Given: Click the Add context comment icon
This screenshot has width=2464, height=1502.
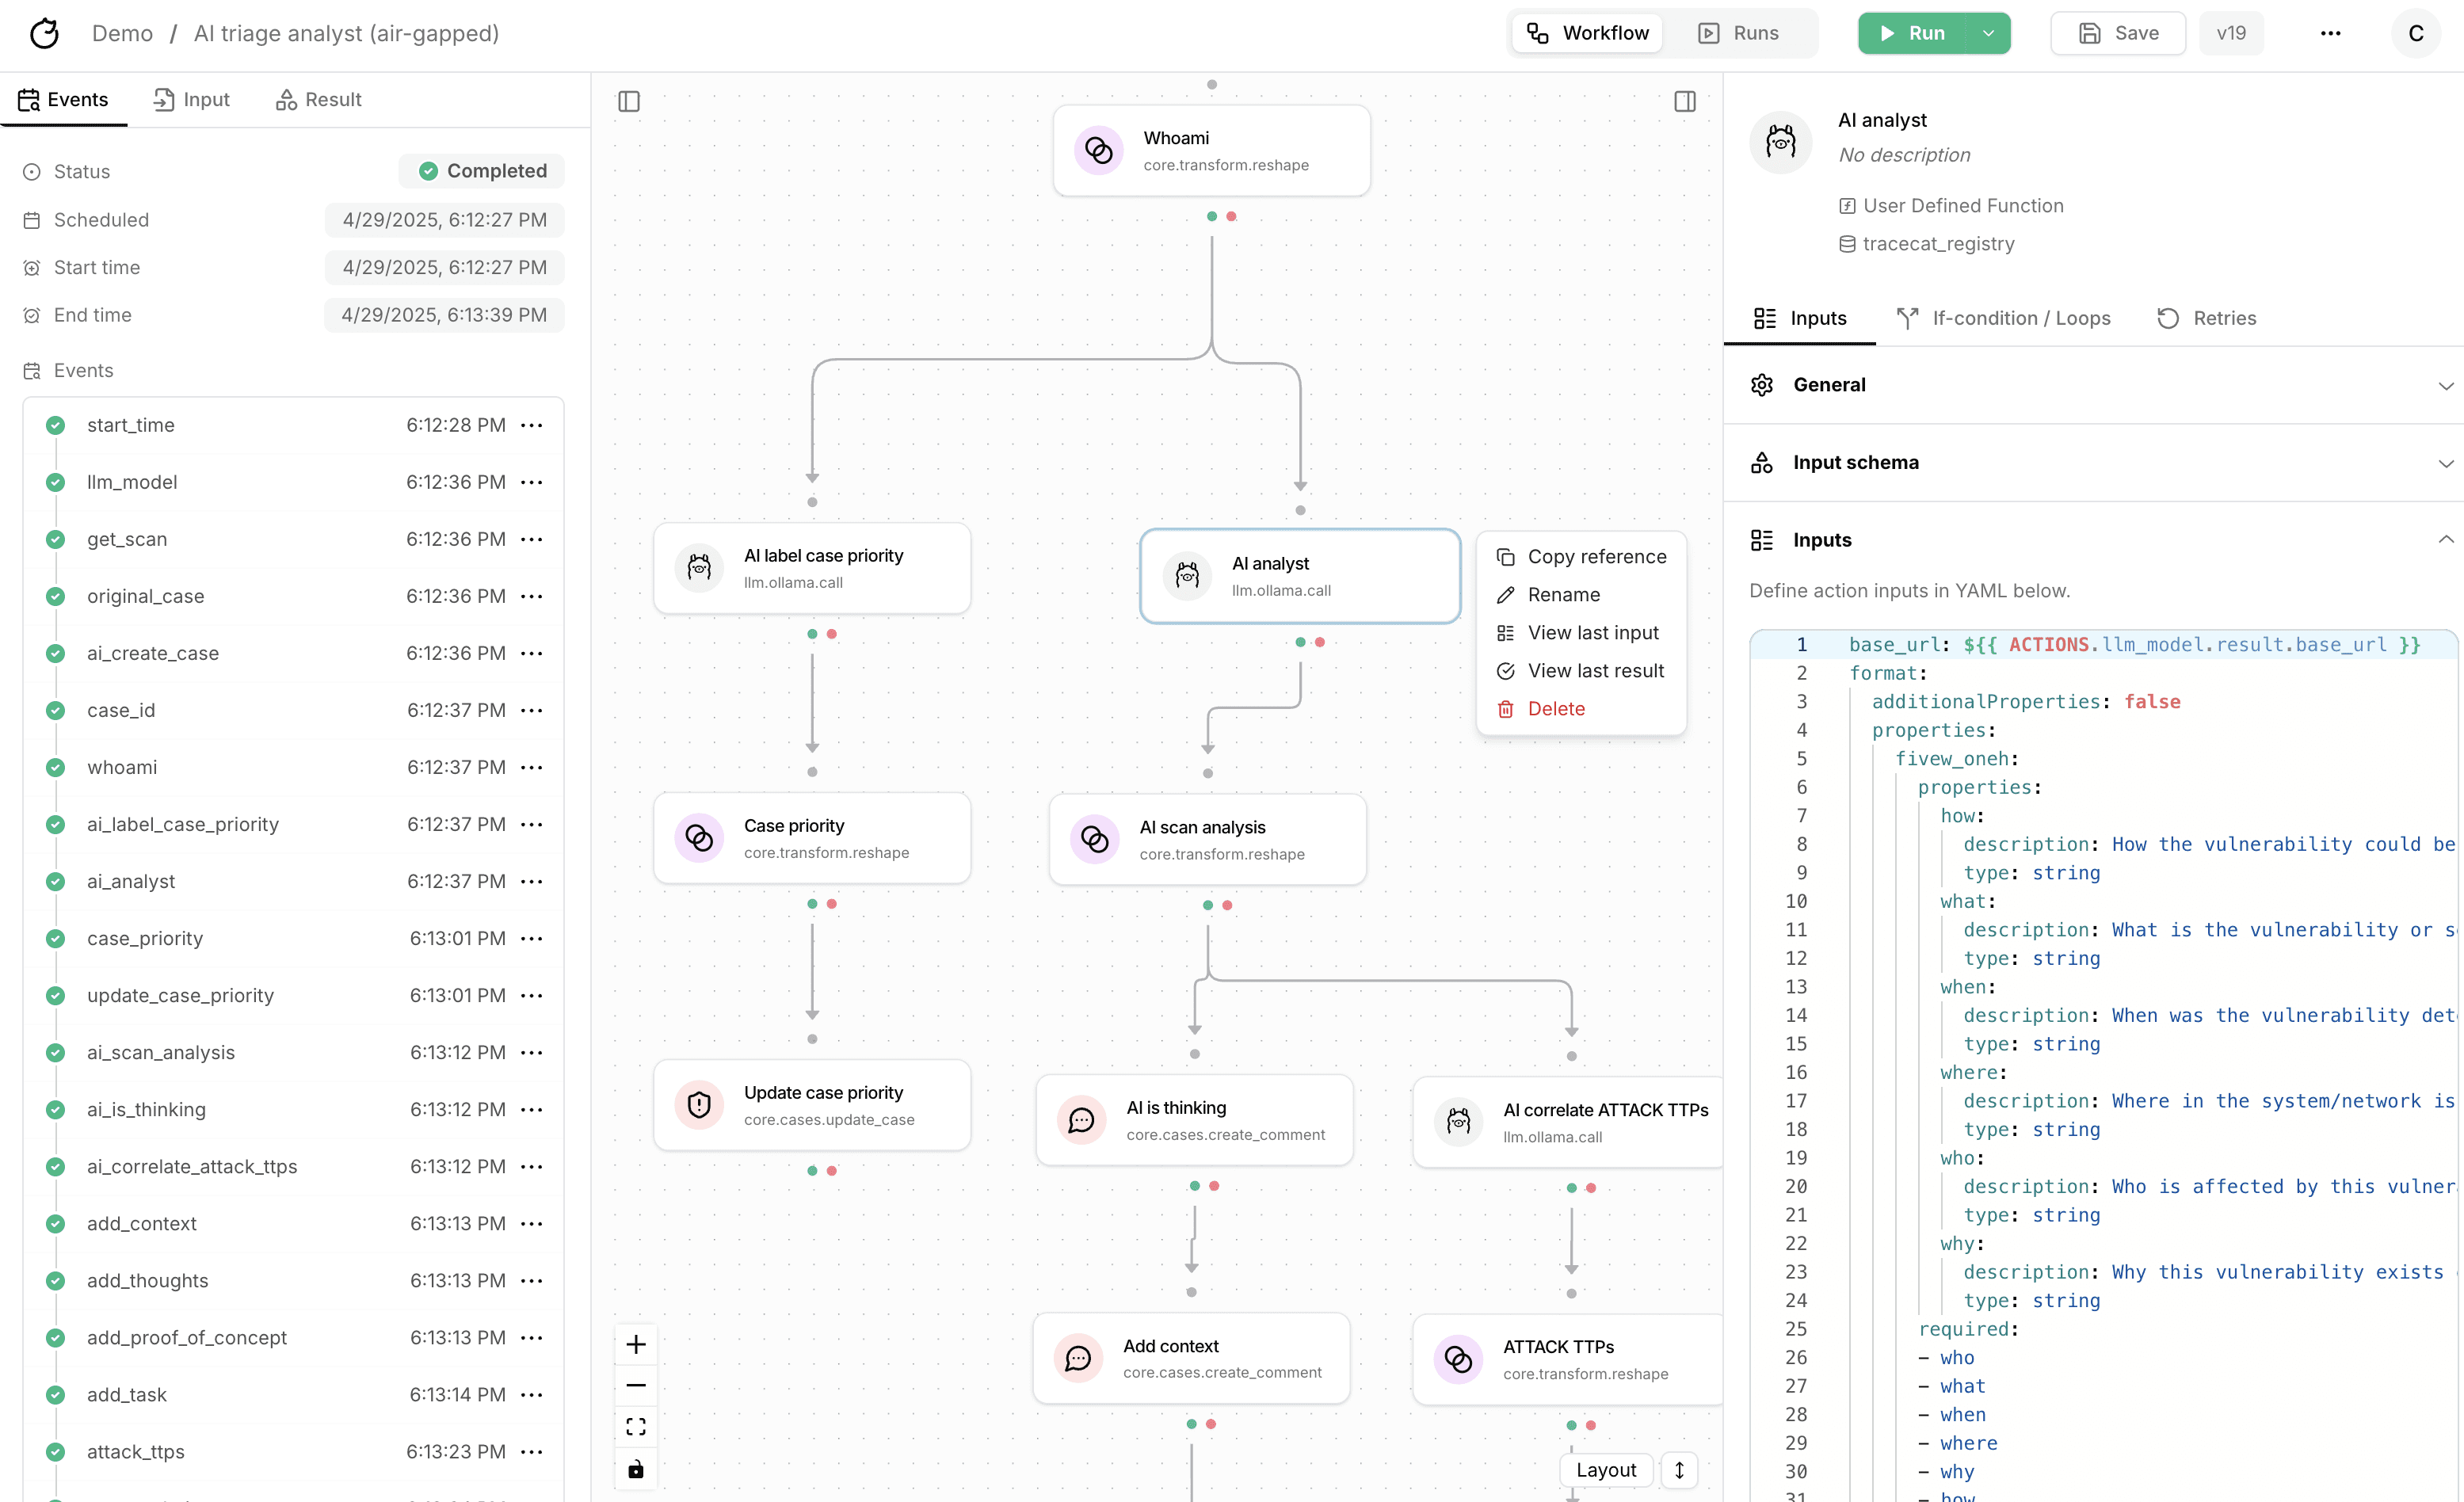Looking at the screenshot, I should click(1078, 1358).
